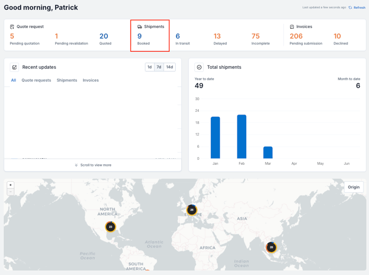Click the Recent updates panel icon
Image resolution: width=369 pixels, height=275 pixels.
click(x=14, y=67)
